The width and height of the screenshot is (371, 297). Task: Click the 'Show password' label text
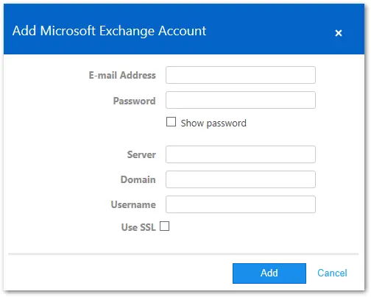tap(213, 124)
